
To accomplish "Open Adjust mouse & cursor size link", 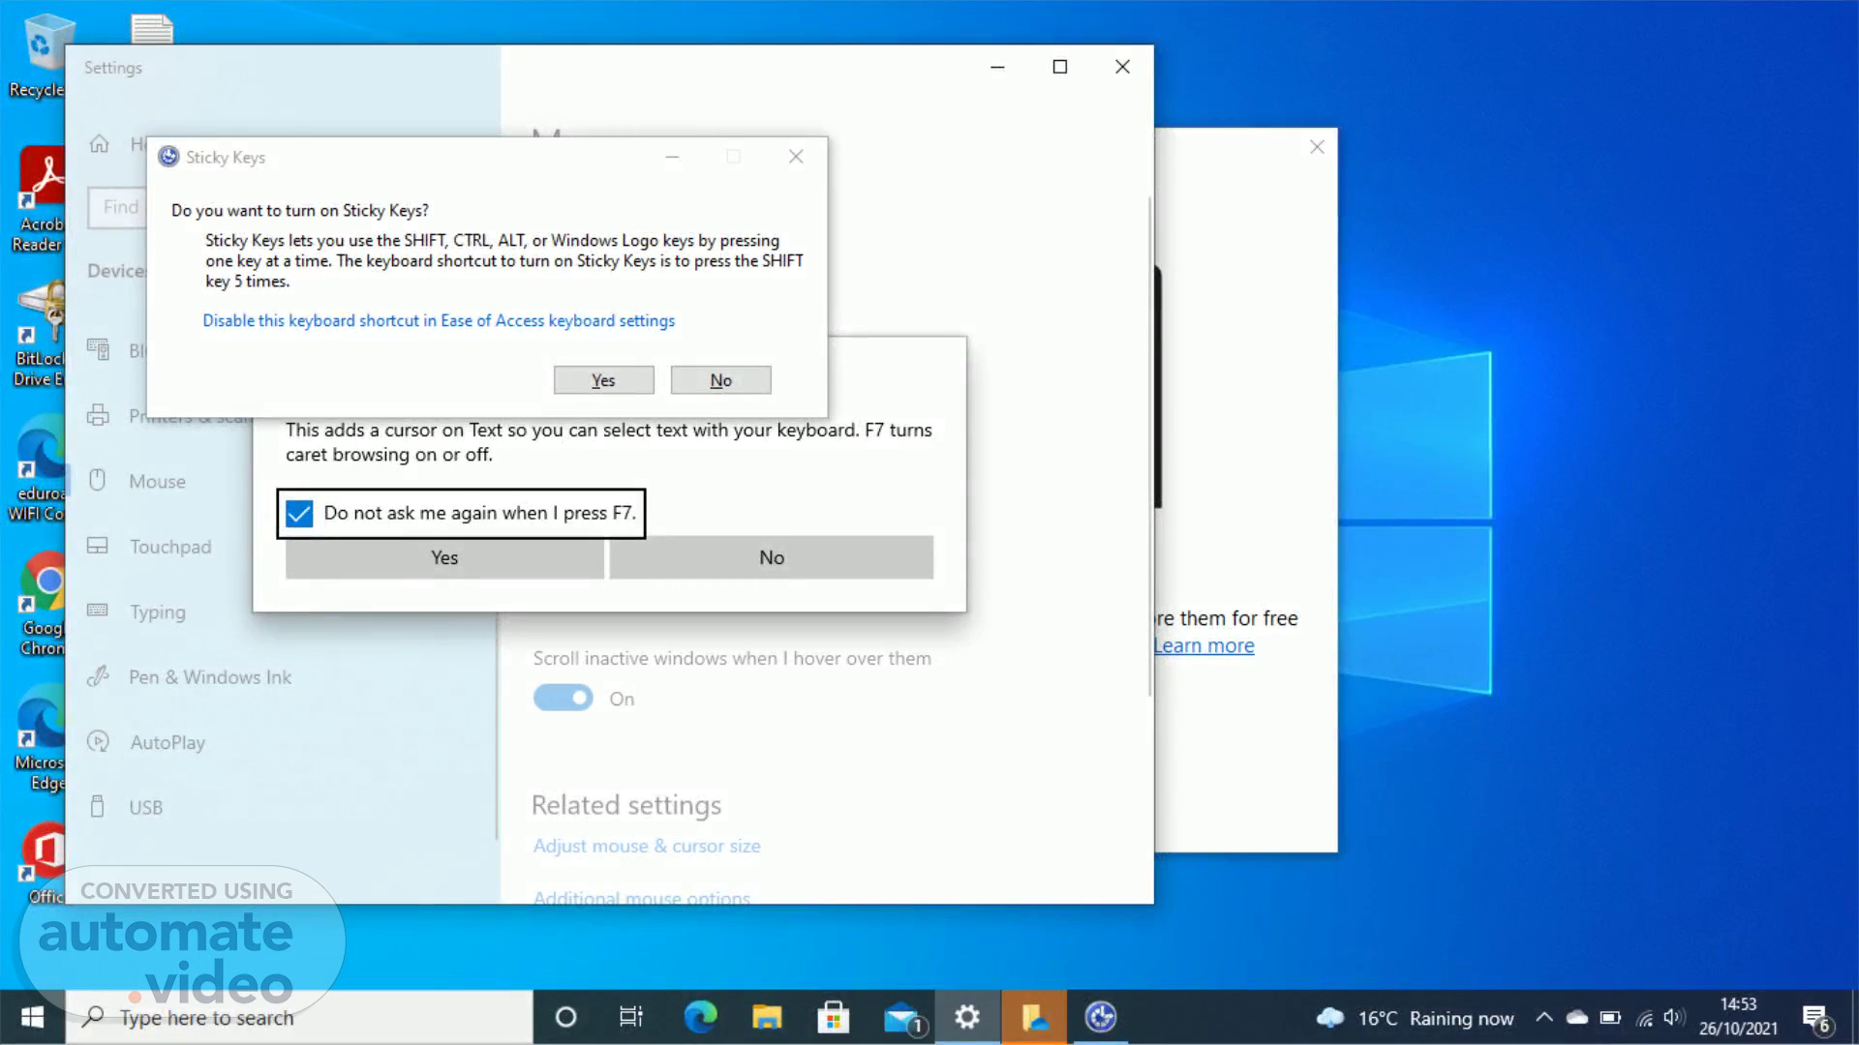I will [647, 846].
